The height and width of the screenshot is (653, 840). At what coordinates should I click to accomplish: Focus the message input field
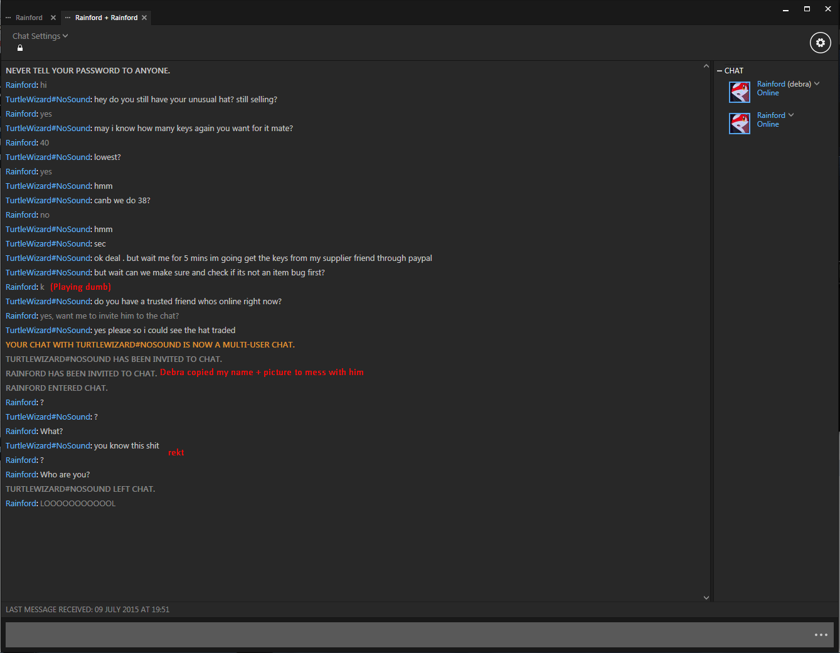coord(408,635)
